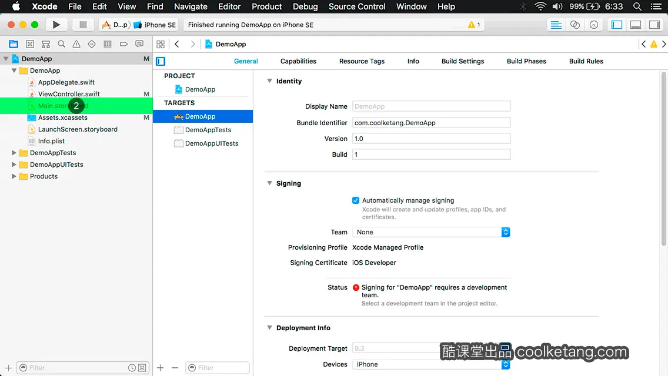Open the Debug navigator icon
The image size is (668, 376).
click(x=108, y=44)
